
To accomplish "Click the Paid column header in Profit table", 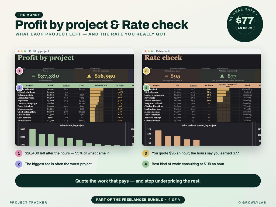I will click(50, 85).
